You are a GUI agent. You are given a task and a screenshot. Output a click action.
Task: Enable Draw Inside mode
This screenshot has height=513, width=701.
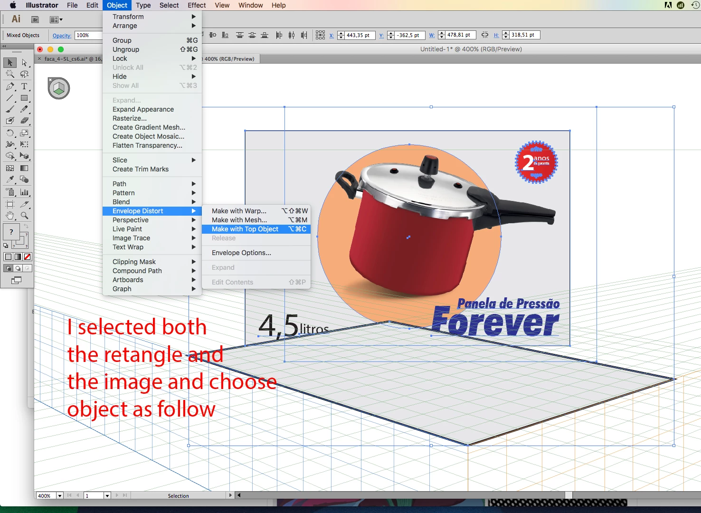click(x=28, y=268)
